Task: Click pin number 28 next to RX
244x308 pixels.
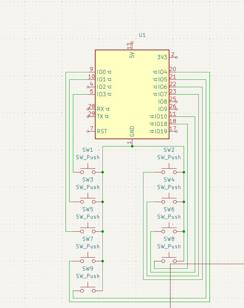Action: tap(91, 106)
